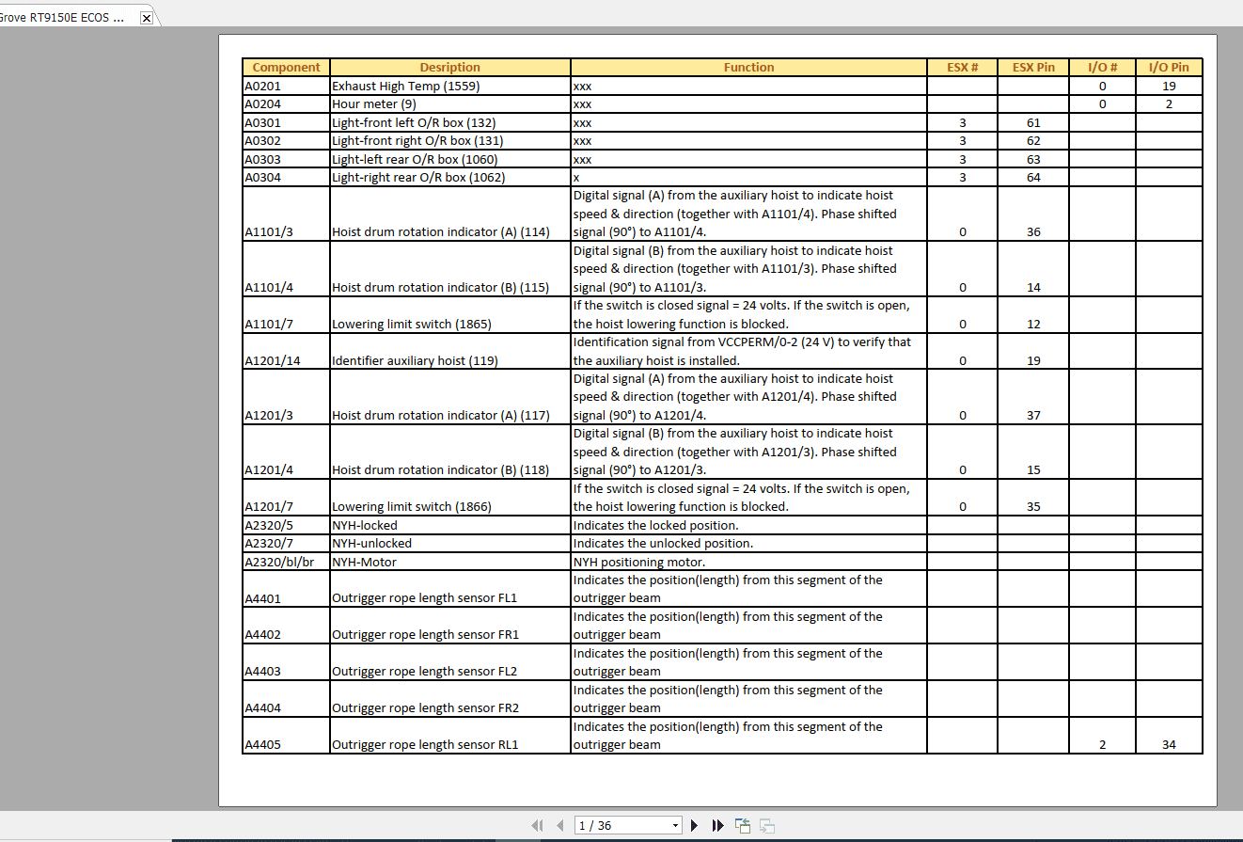The height and width of the screenshot is (842, 1243).
Task: Click 'Lowering limit switch (1866)' description
Action: coord(411,507)
